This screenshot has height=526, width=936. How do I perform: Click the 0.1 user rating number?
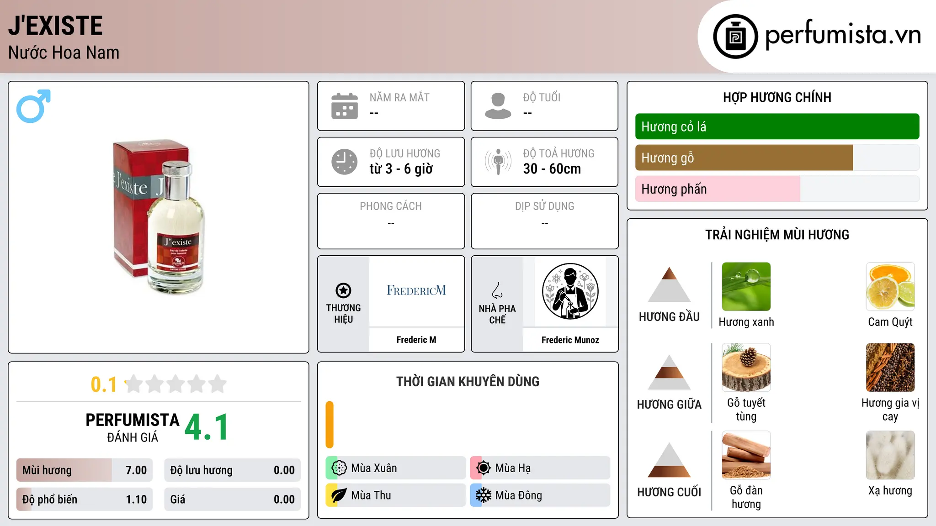tap(104, 384)
